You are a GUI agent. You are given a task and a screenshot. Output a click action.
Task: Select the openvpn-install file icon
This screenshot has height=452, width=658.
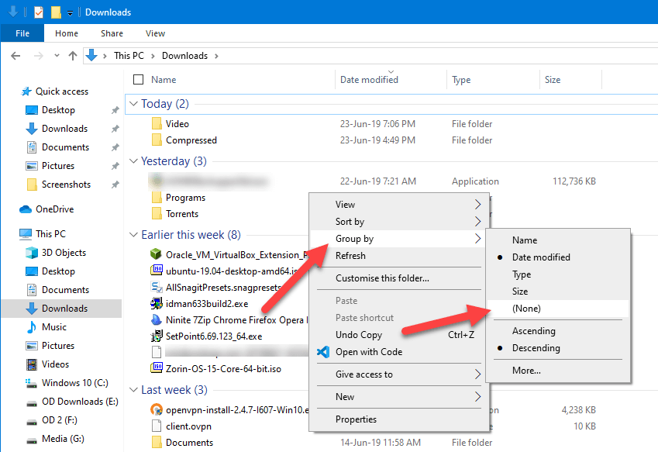click(x=157, y=409)
